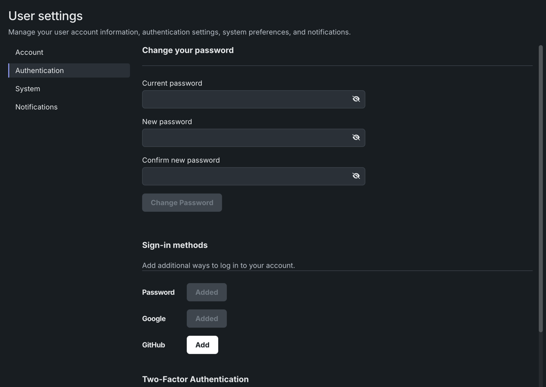Image resolution: width=546 pixels, height=387 pixels.
Task: Click the GitHub sign-in method label
Action: (154, 345)
